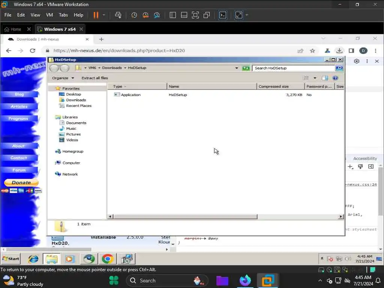Open Windows Media Player taskbar icon
Image resolution: width=384 pixels, height=288 pixels.
point(69,259)
